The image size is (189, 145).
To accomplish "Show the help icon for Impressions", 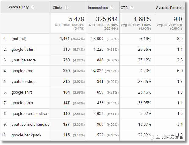I will click(x=112, y=8).
